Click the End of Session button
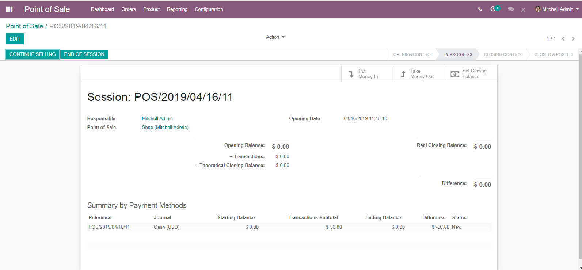 click(x=84, y=54)
